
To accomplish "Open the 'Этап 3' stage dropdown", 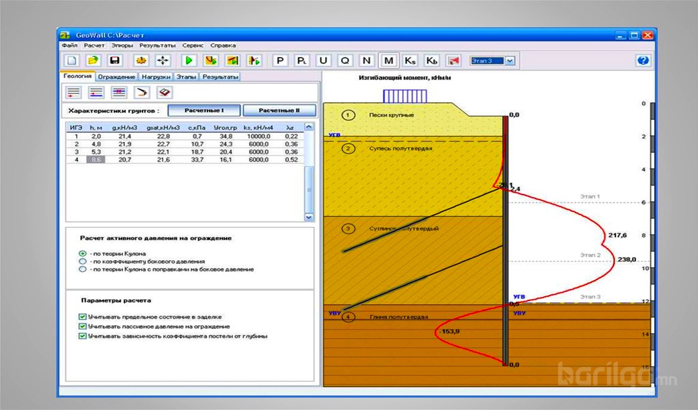I will click(510, 61).
